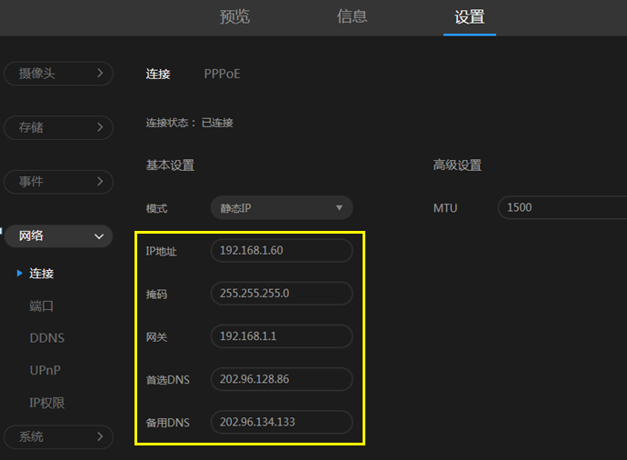Select 连接 in the network submenu

pyautogui.click(x=41, y=274)
